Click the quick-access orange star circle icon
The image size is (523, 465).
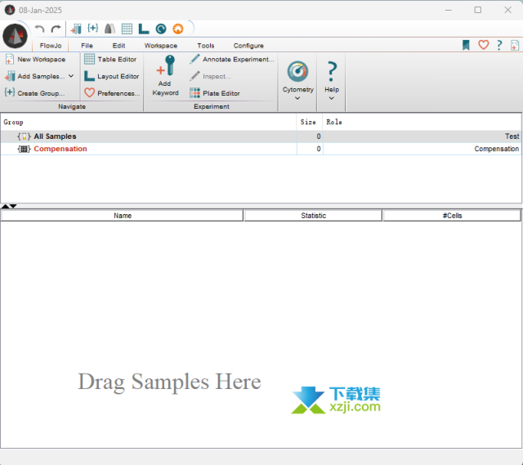pyautogui.click(x=178, y=29)
